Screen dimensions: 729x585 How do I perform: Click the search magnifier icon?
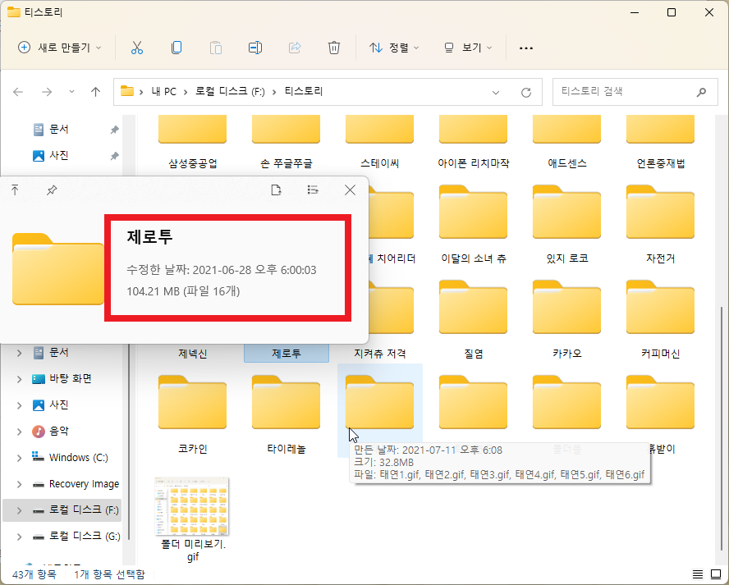tap(701, 92)
